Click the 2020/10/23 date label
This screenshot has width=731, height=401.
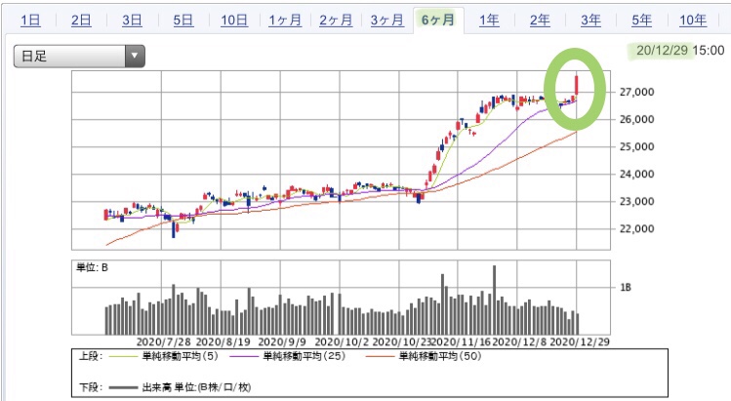(x=402, y=341)
